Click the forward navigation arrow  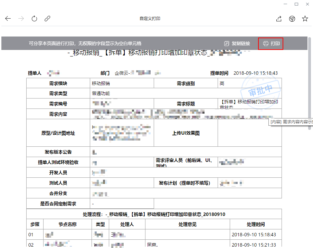tap(21, 19)
